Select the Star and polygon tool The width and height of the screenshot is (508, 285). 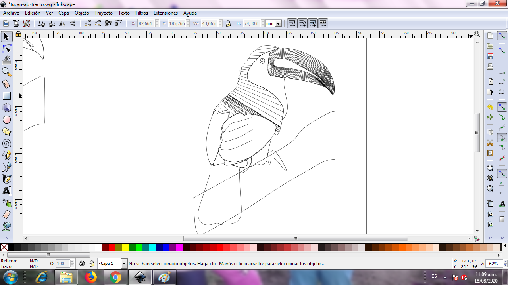point(6,131)
